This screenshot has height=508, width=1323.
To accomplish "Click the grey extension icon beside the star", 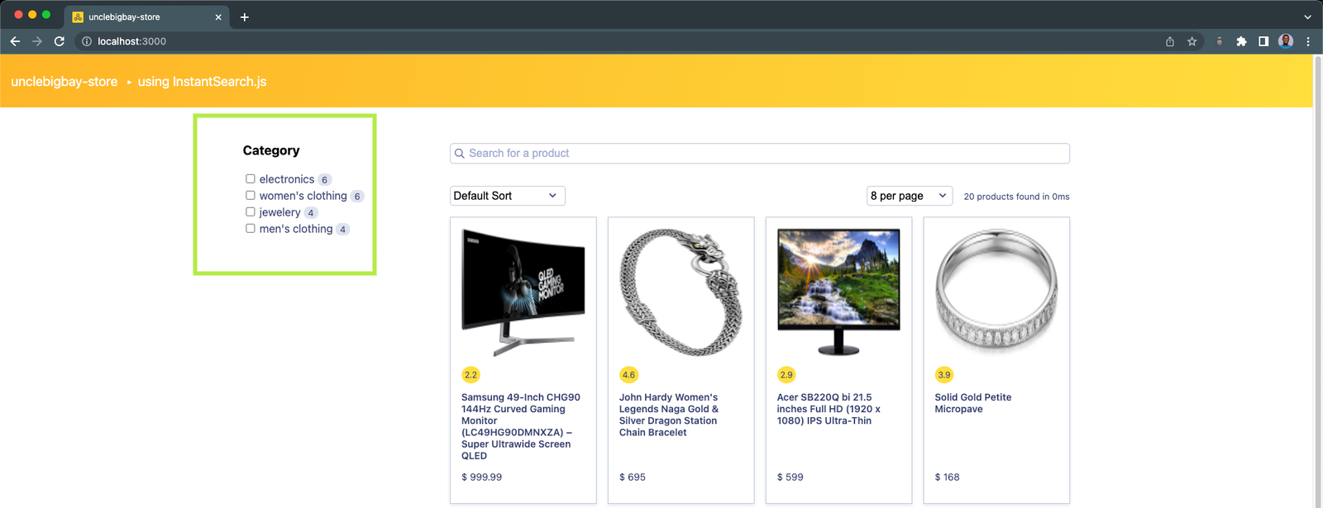I will tap(1219, 41).
